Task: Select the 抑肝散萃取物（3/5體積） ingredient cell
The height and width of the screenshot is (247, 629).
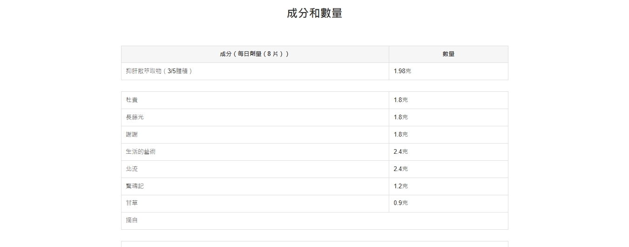Action: point(159,71)
